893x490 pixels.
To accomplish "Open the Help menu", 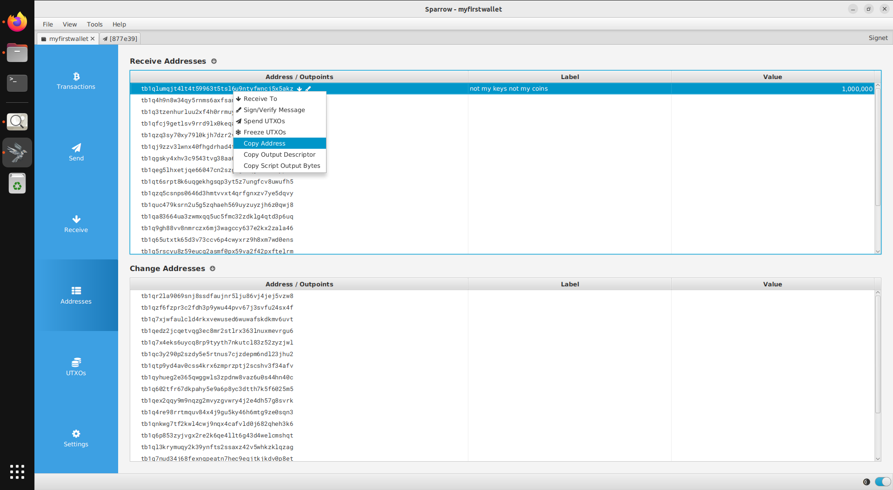I will click(x=119, y=24).
